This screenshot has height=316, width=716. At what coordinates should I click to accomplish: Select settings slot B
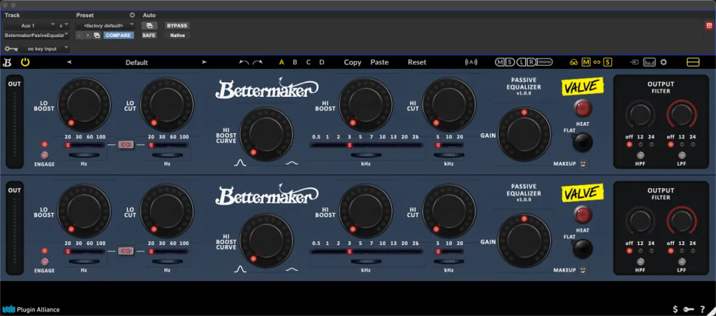coord(295,62)
